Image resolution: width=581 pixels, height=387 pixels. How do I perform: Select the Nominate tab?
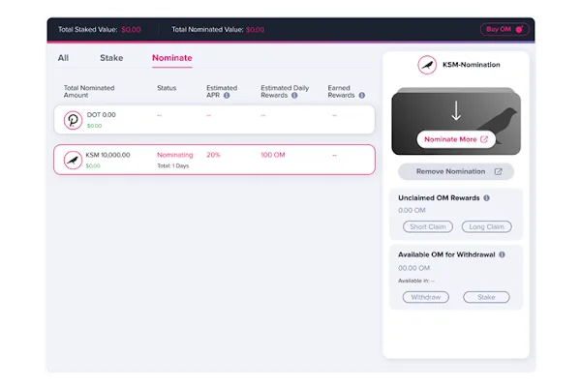point(171,58)
